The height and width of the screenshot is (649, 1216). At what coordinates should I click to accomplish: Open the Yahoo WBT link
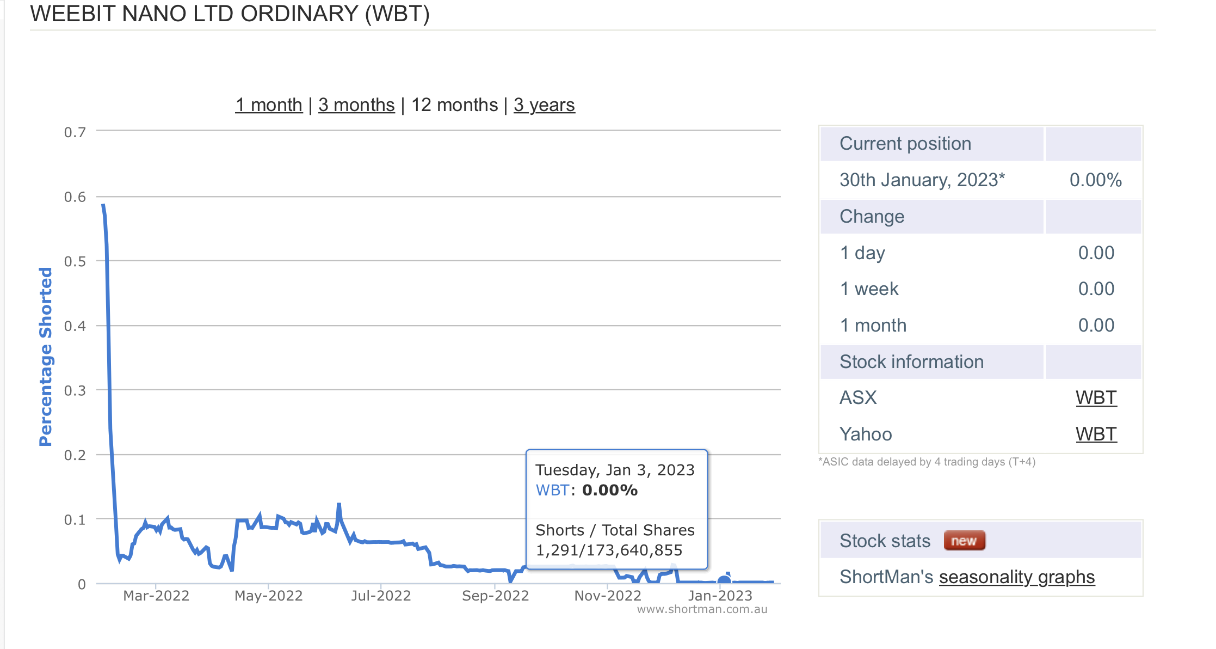(x=1096, y=434)
